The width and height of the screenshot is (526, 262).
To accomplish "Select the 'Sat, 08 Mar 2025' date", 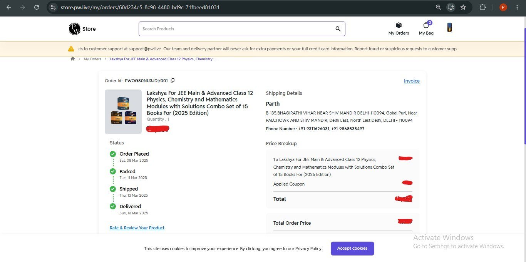I will tap(134, 161).
